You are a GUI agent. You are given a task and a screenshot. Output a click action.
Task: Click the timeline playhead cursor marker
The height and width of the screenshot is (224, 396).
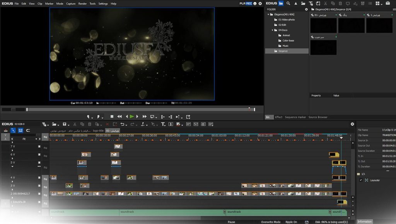[341, 138]
